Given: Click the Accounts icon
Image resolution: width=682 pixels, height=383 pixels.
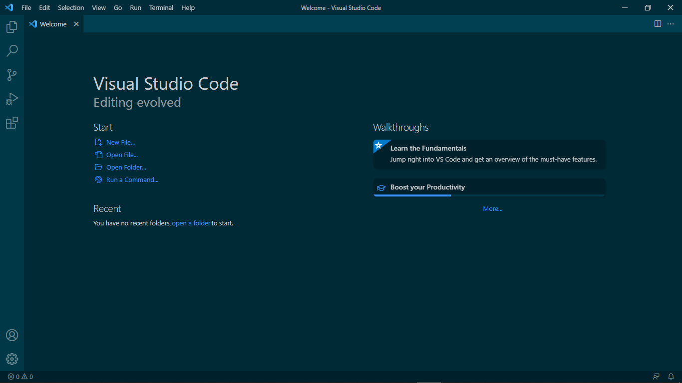Looking at the screenshot, I should pos(12,335).
